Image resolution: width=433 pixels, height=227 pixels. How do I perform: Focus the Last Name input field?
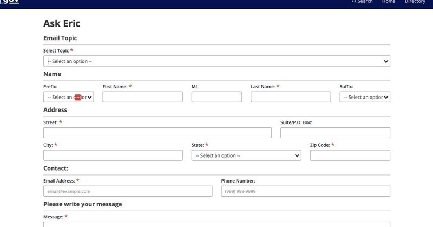[x=291, y=97]
